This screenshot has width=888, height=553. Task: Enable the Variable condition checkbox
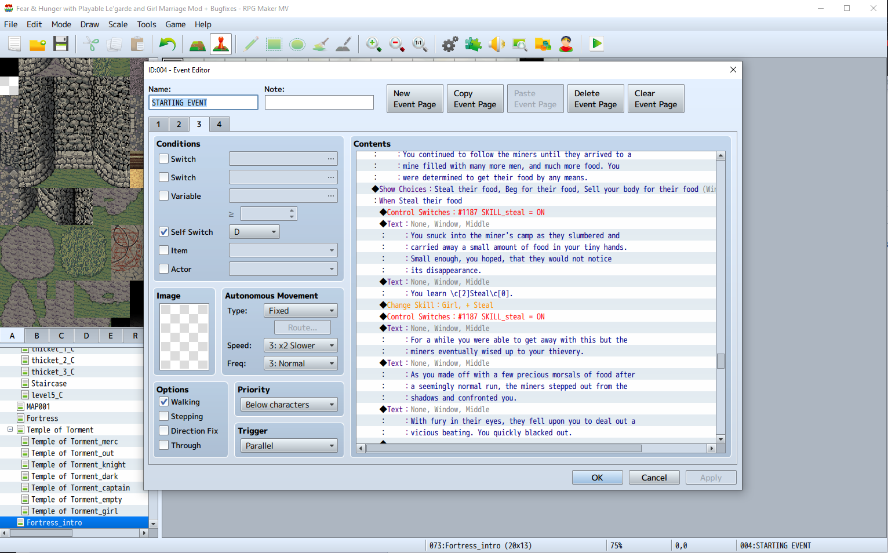pyautogui.click(x=164, y=196)
